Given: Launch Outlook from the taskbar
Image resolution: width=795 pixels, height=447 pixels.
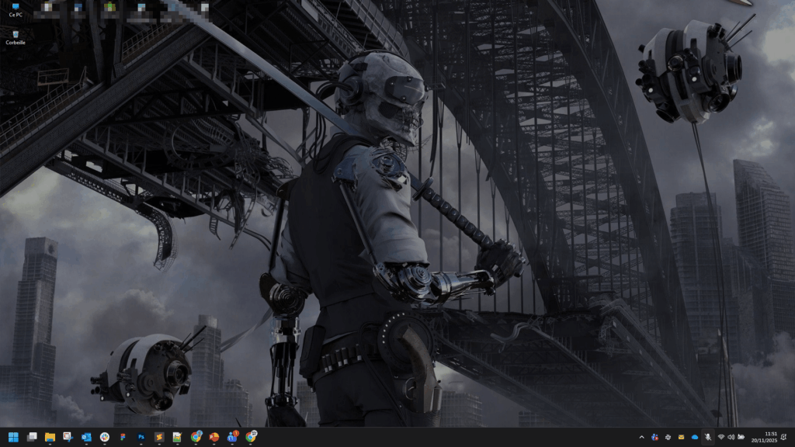Looking at the screenshot, I should (x=85, y=437).
